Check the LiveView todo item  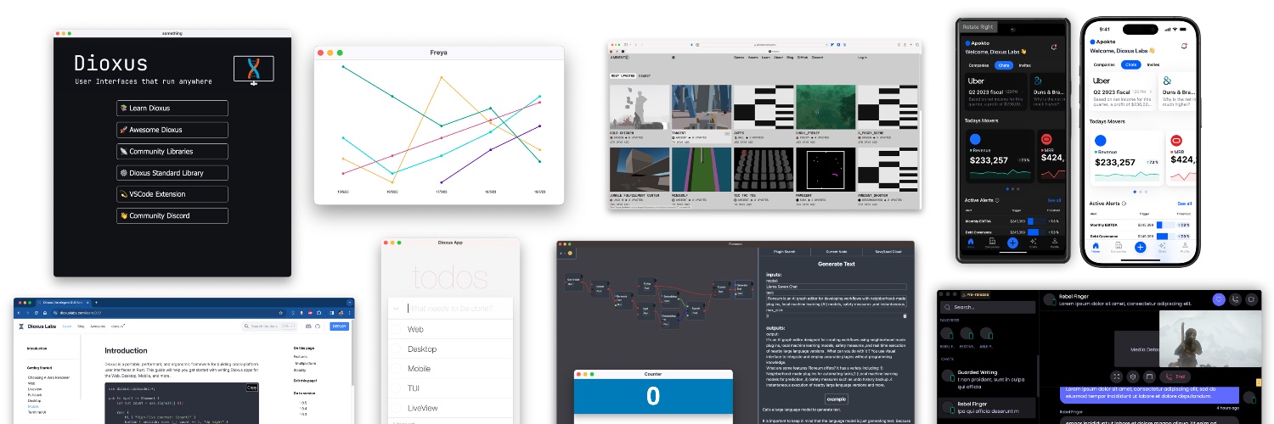[x=396, y=408]
